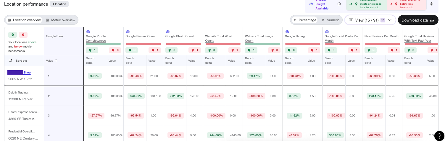Open the View (15 / 91) columns dropdown
Image resolution: width=445 pixels, height=141 pixels.
[370, 20]
